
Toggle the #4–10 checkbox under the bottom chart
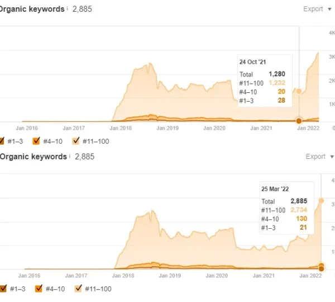tap(39, 289)
